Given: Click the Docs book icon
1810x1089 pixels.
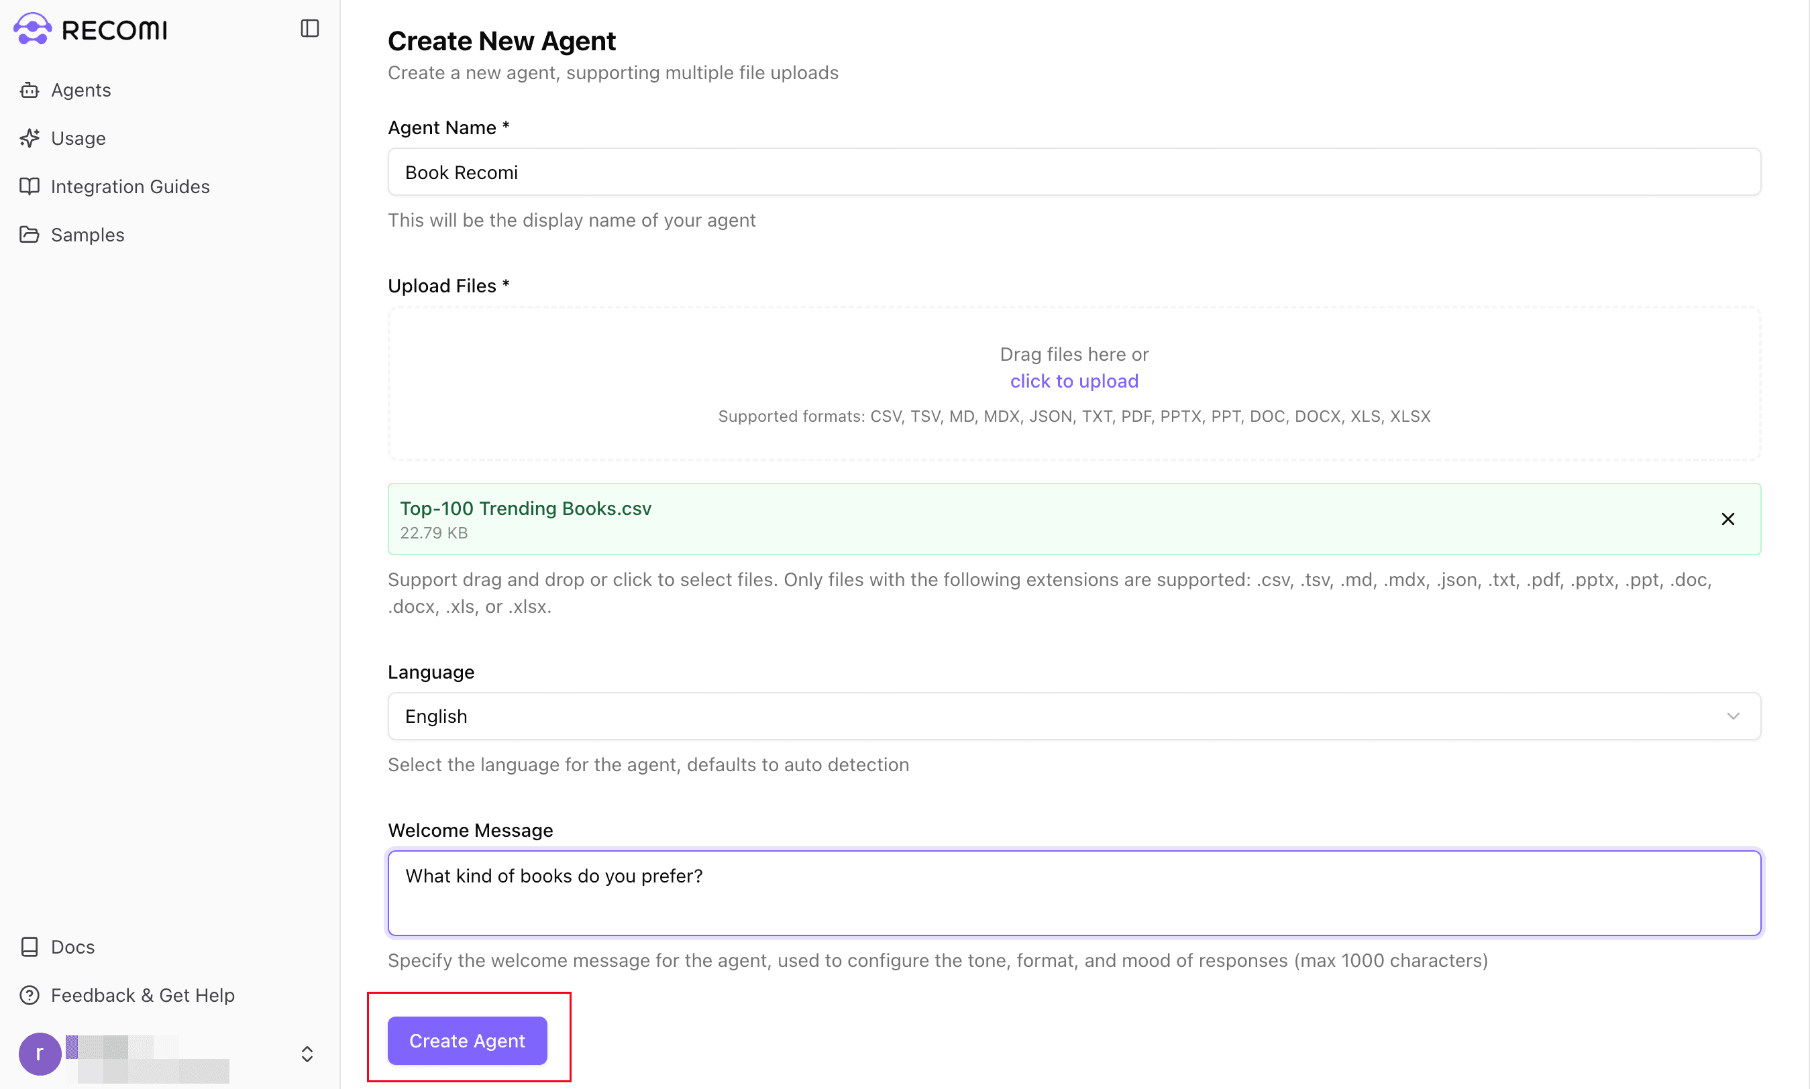Looking at the screenshot, I should pos(30,947).
